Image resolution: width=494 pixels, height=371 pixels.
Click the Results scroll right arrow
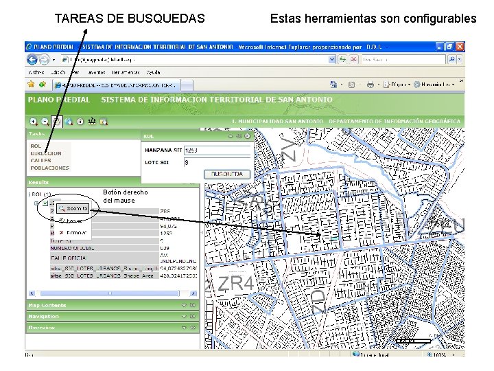tap(193, 293)
